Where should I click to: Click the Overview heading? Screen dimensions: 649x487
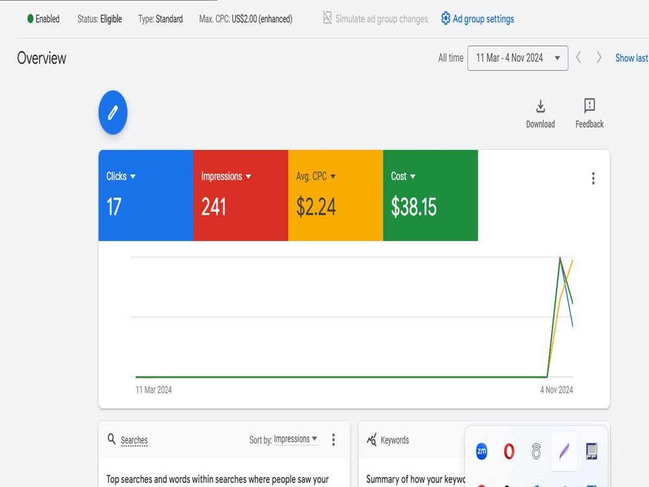42,58
